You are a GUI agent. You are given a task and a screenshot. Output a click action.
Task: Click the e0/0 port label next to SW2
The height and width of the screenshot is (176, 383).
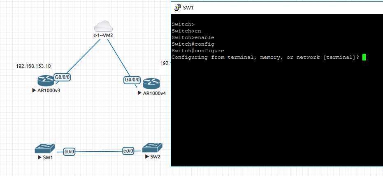click(129, 151)
